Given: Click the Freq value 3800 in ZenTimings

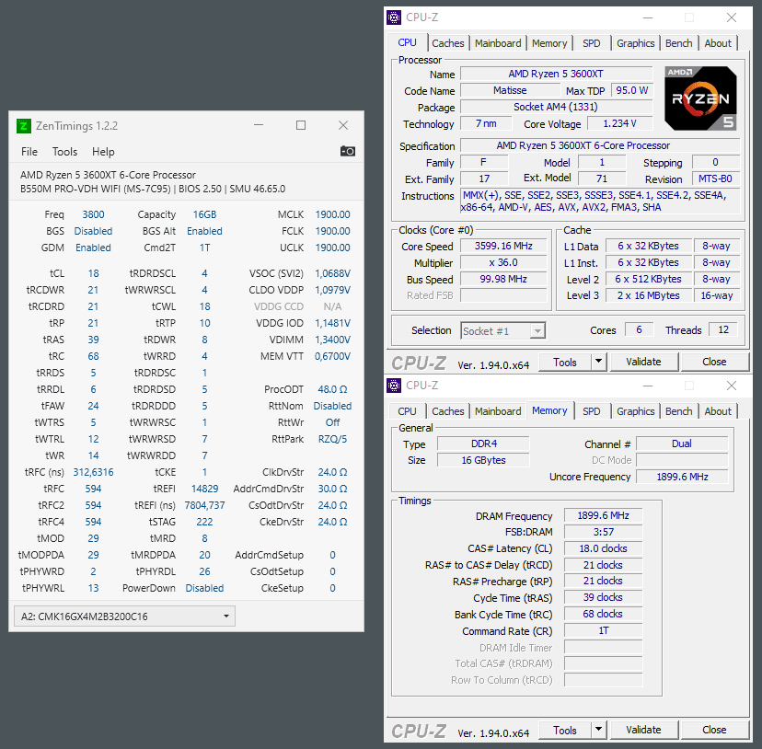Looking at the screenshot, I should pyautogui.click(x=93, y=214).
